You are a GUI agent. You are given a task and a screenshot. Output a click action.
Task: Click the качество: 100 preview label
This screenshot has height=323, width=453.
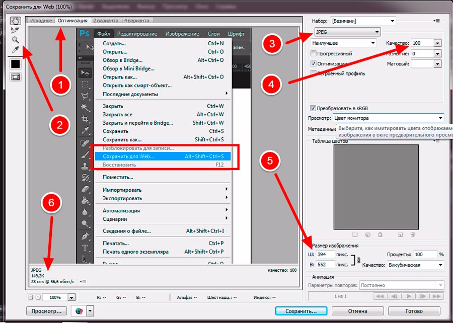pos(282,270)
